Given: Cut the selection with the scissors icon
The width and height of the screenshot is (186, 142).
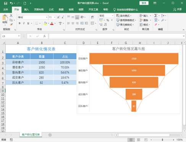Looking at the screenshot, I should point(11,16).
